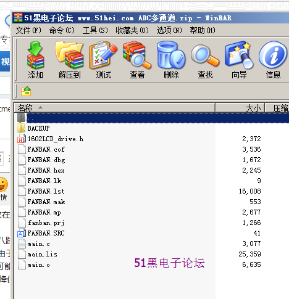Click the 1602LCD_drive.h file name
Screen dimensions: 289x299
click(56, 139)
